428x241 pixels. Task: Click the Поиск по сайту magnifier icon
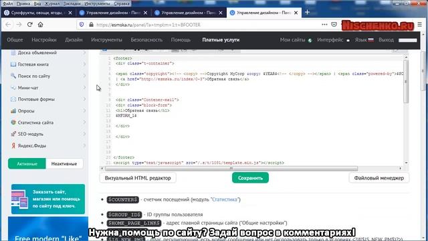13,76
